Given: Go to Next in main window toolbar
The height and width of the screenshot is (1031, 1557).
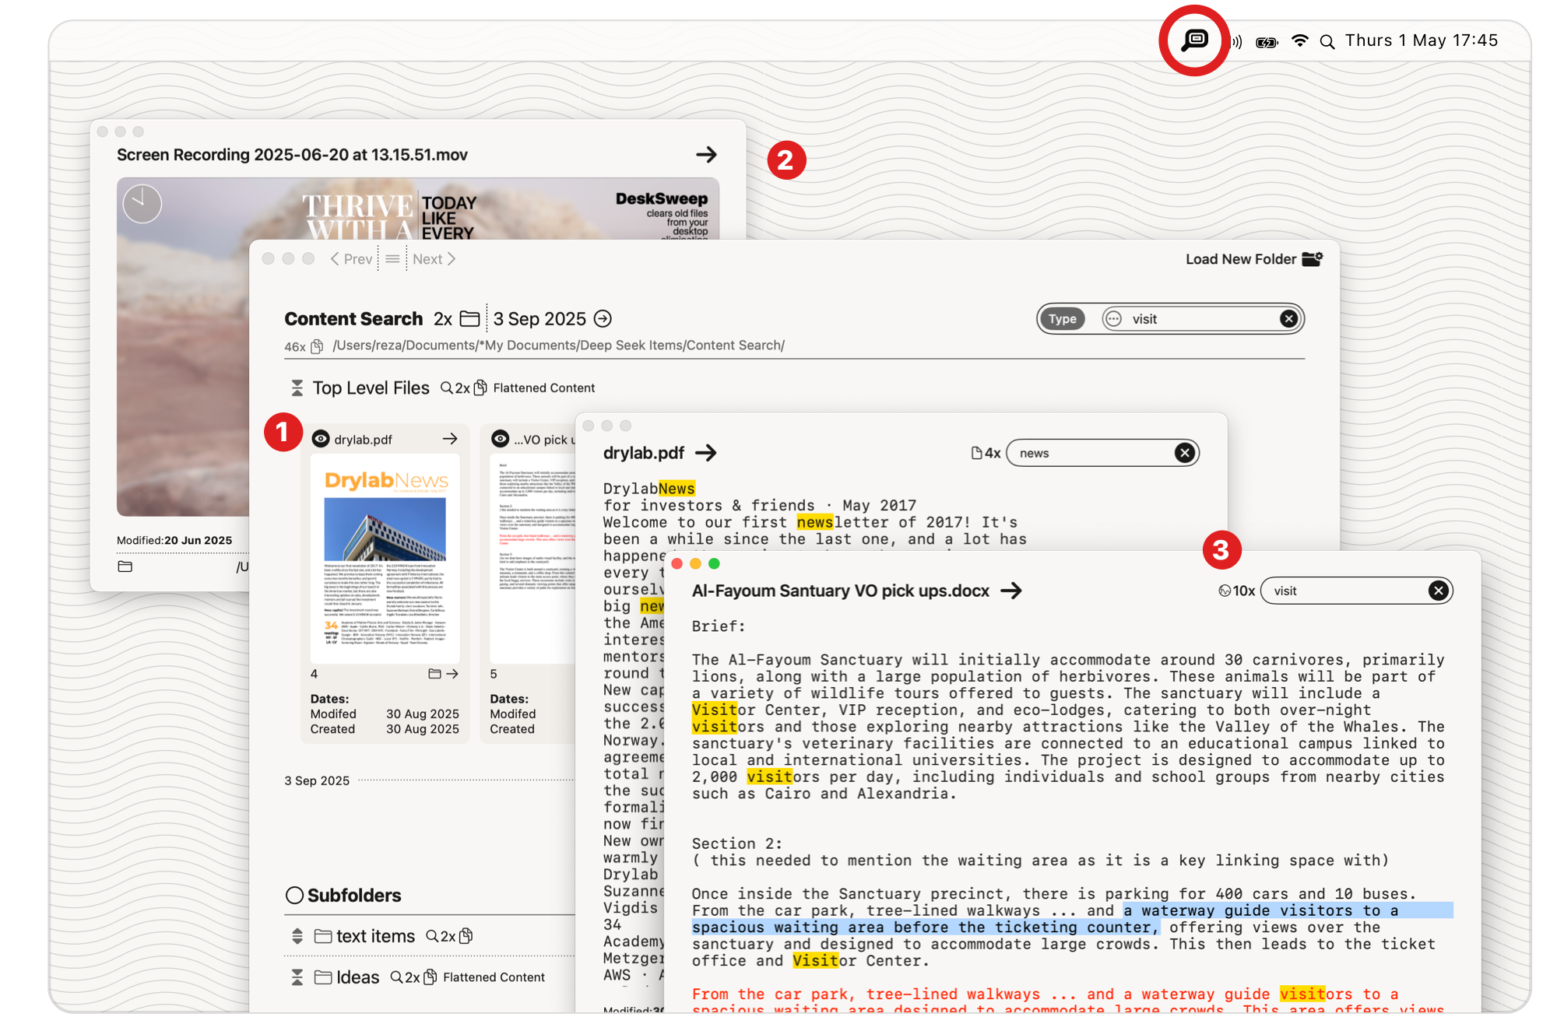Looking at the screenshot, I should coord(434,259).
